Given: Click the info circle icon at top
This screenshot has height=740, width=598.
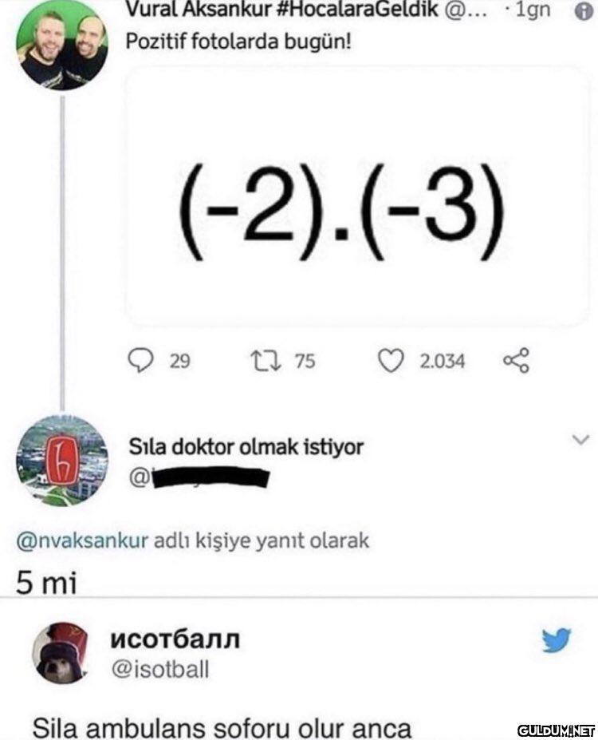Looking at the screenshot, I should (584, 11).
